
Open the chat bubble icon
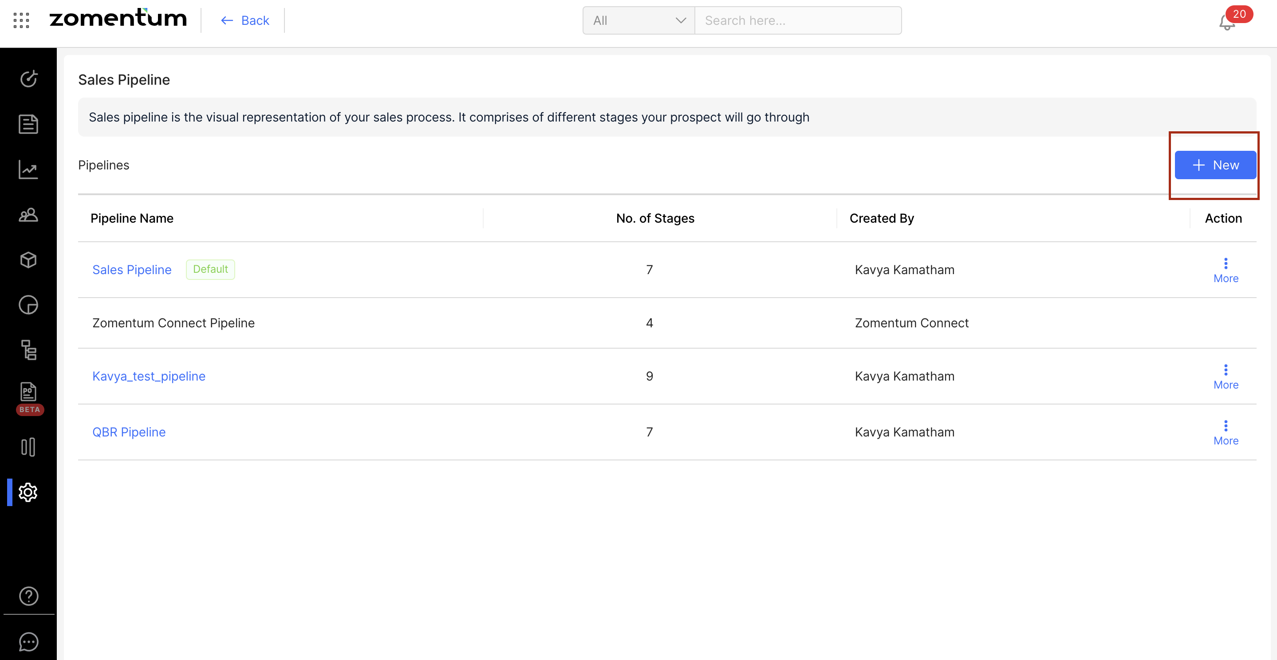pos(28,642)
